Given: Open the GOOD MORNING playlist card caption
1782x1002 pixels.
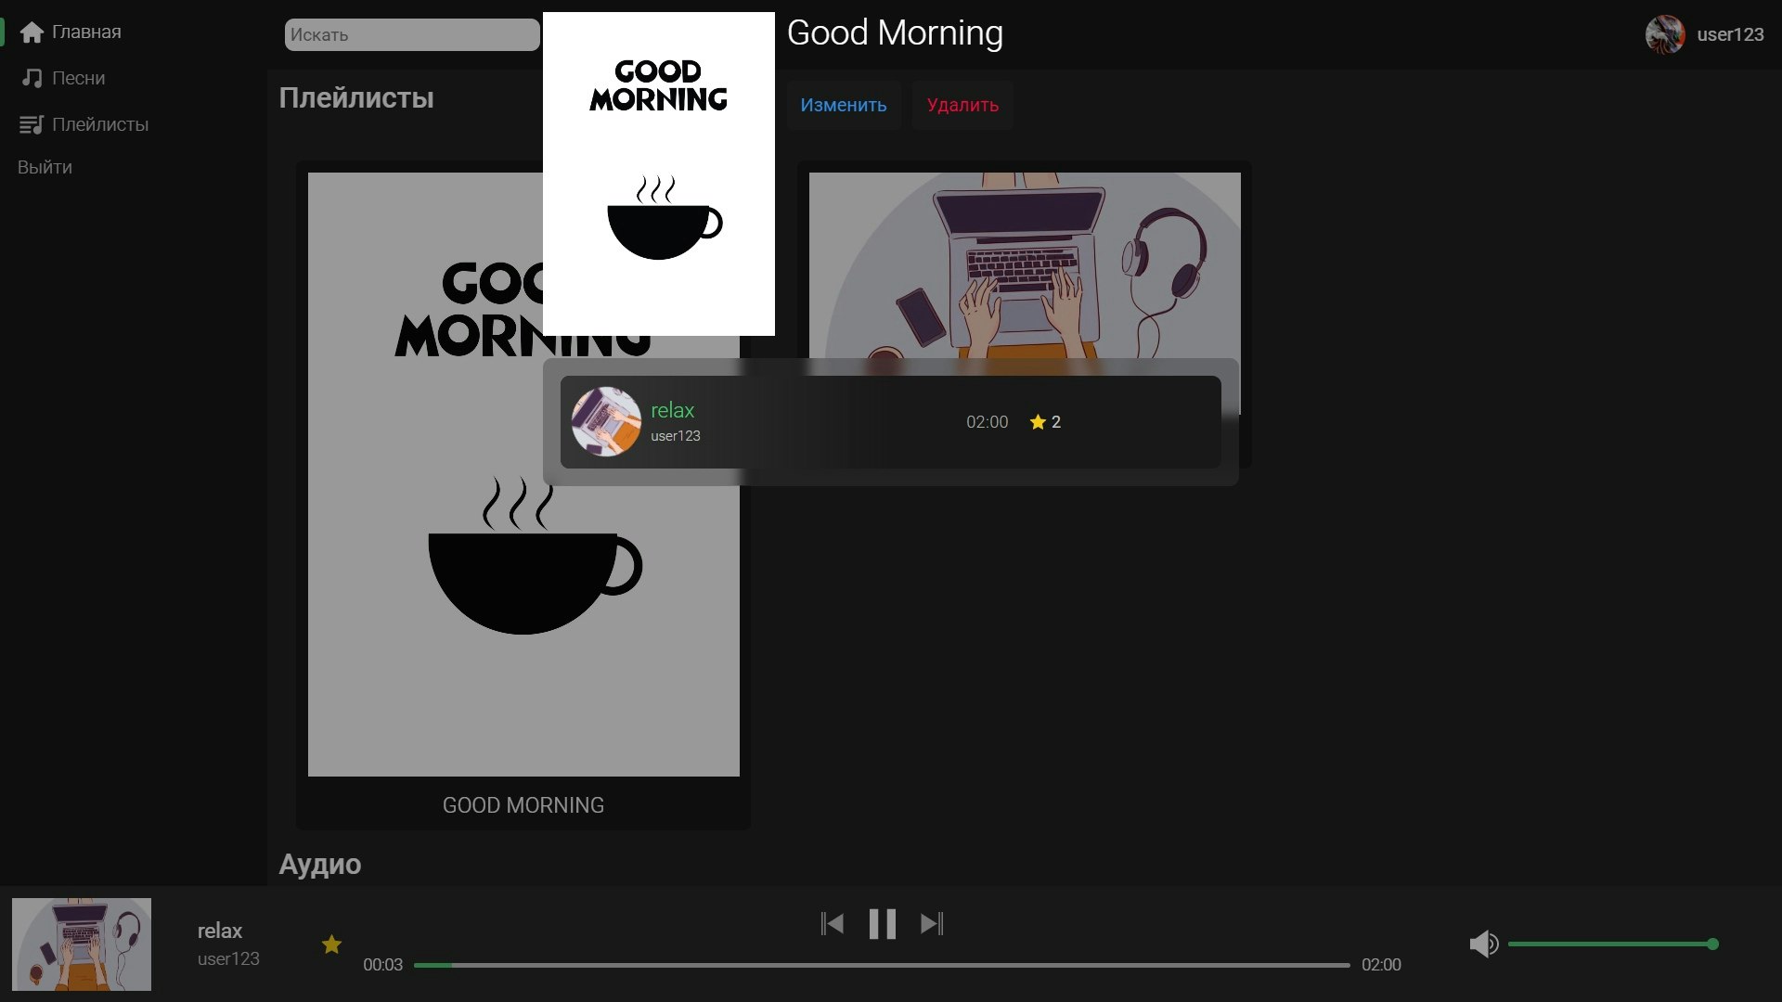Looking at the screenshot, I should (x=523, y=805).
